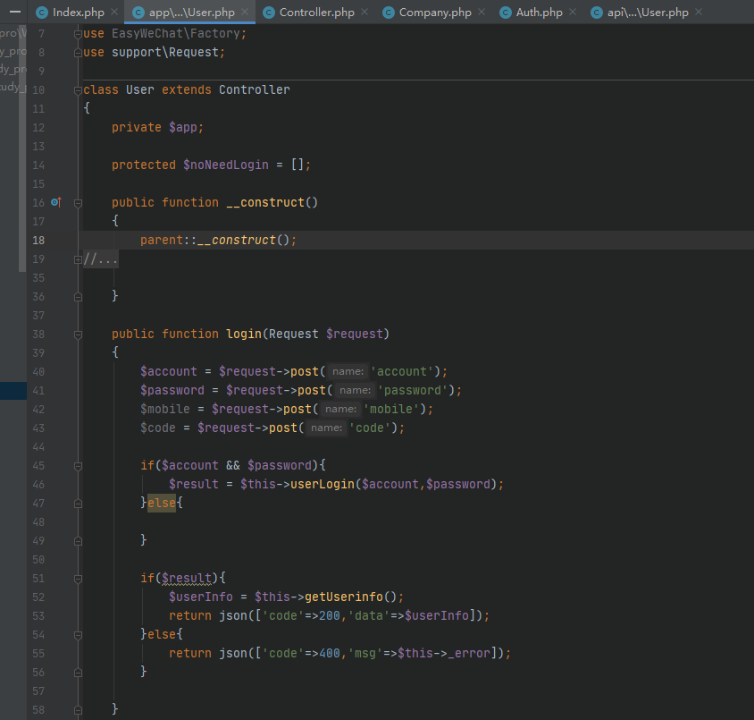Click the 'mobile' string literal
Image resolution: width=754 pixels, height=720 pixels.
point(391,409)
